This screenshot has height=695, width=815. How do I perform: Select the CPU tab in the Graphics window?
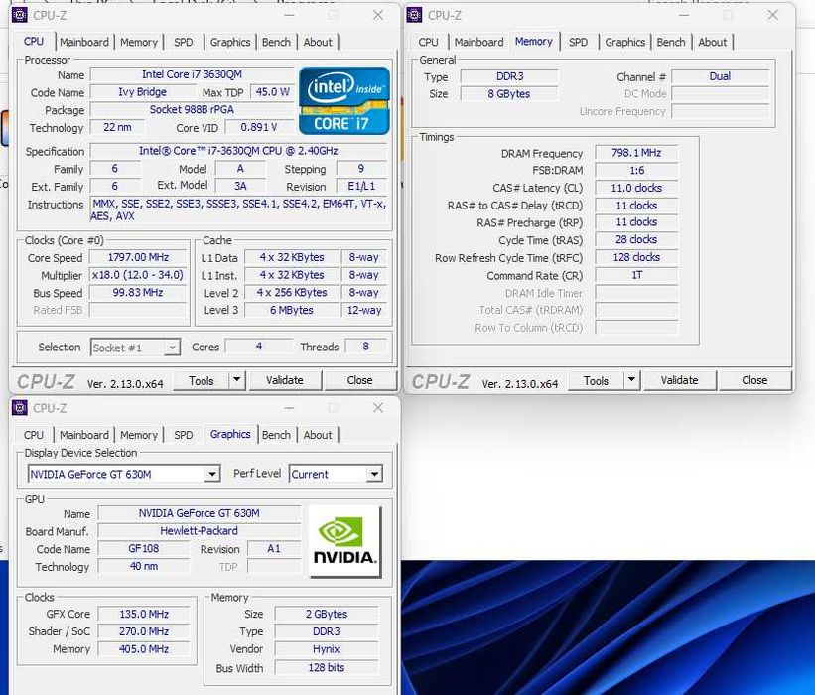click(34, 435)
